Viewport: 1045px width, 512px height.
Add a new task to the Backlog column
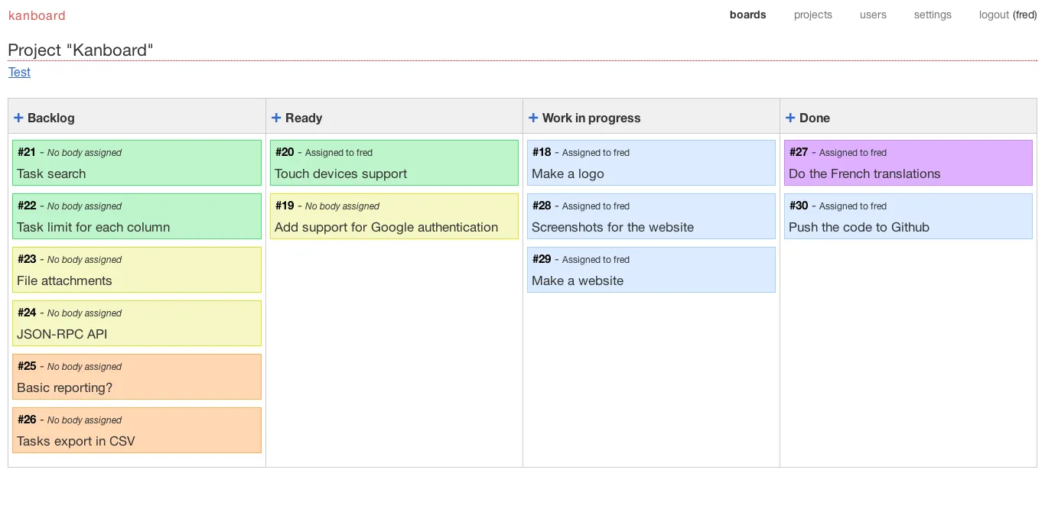pos(18,117)
